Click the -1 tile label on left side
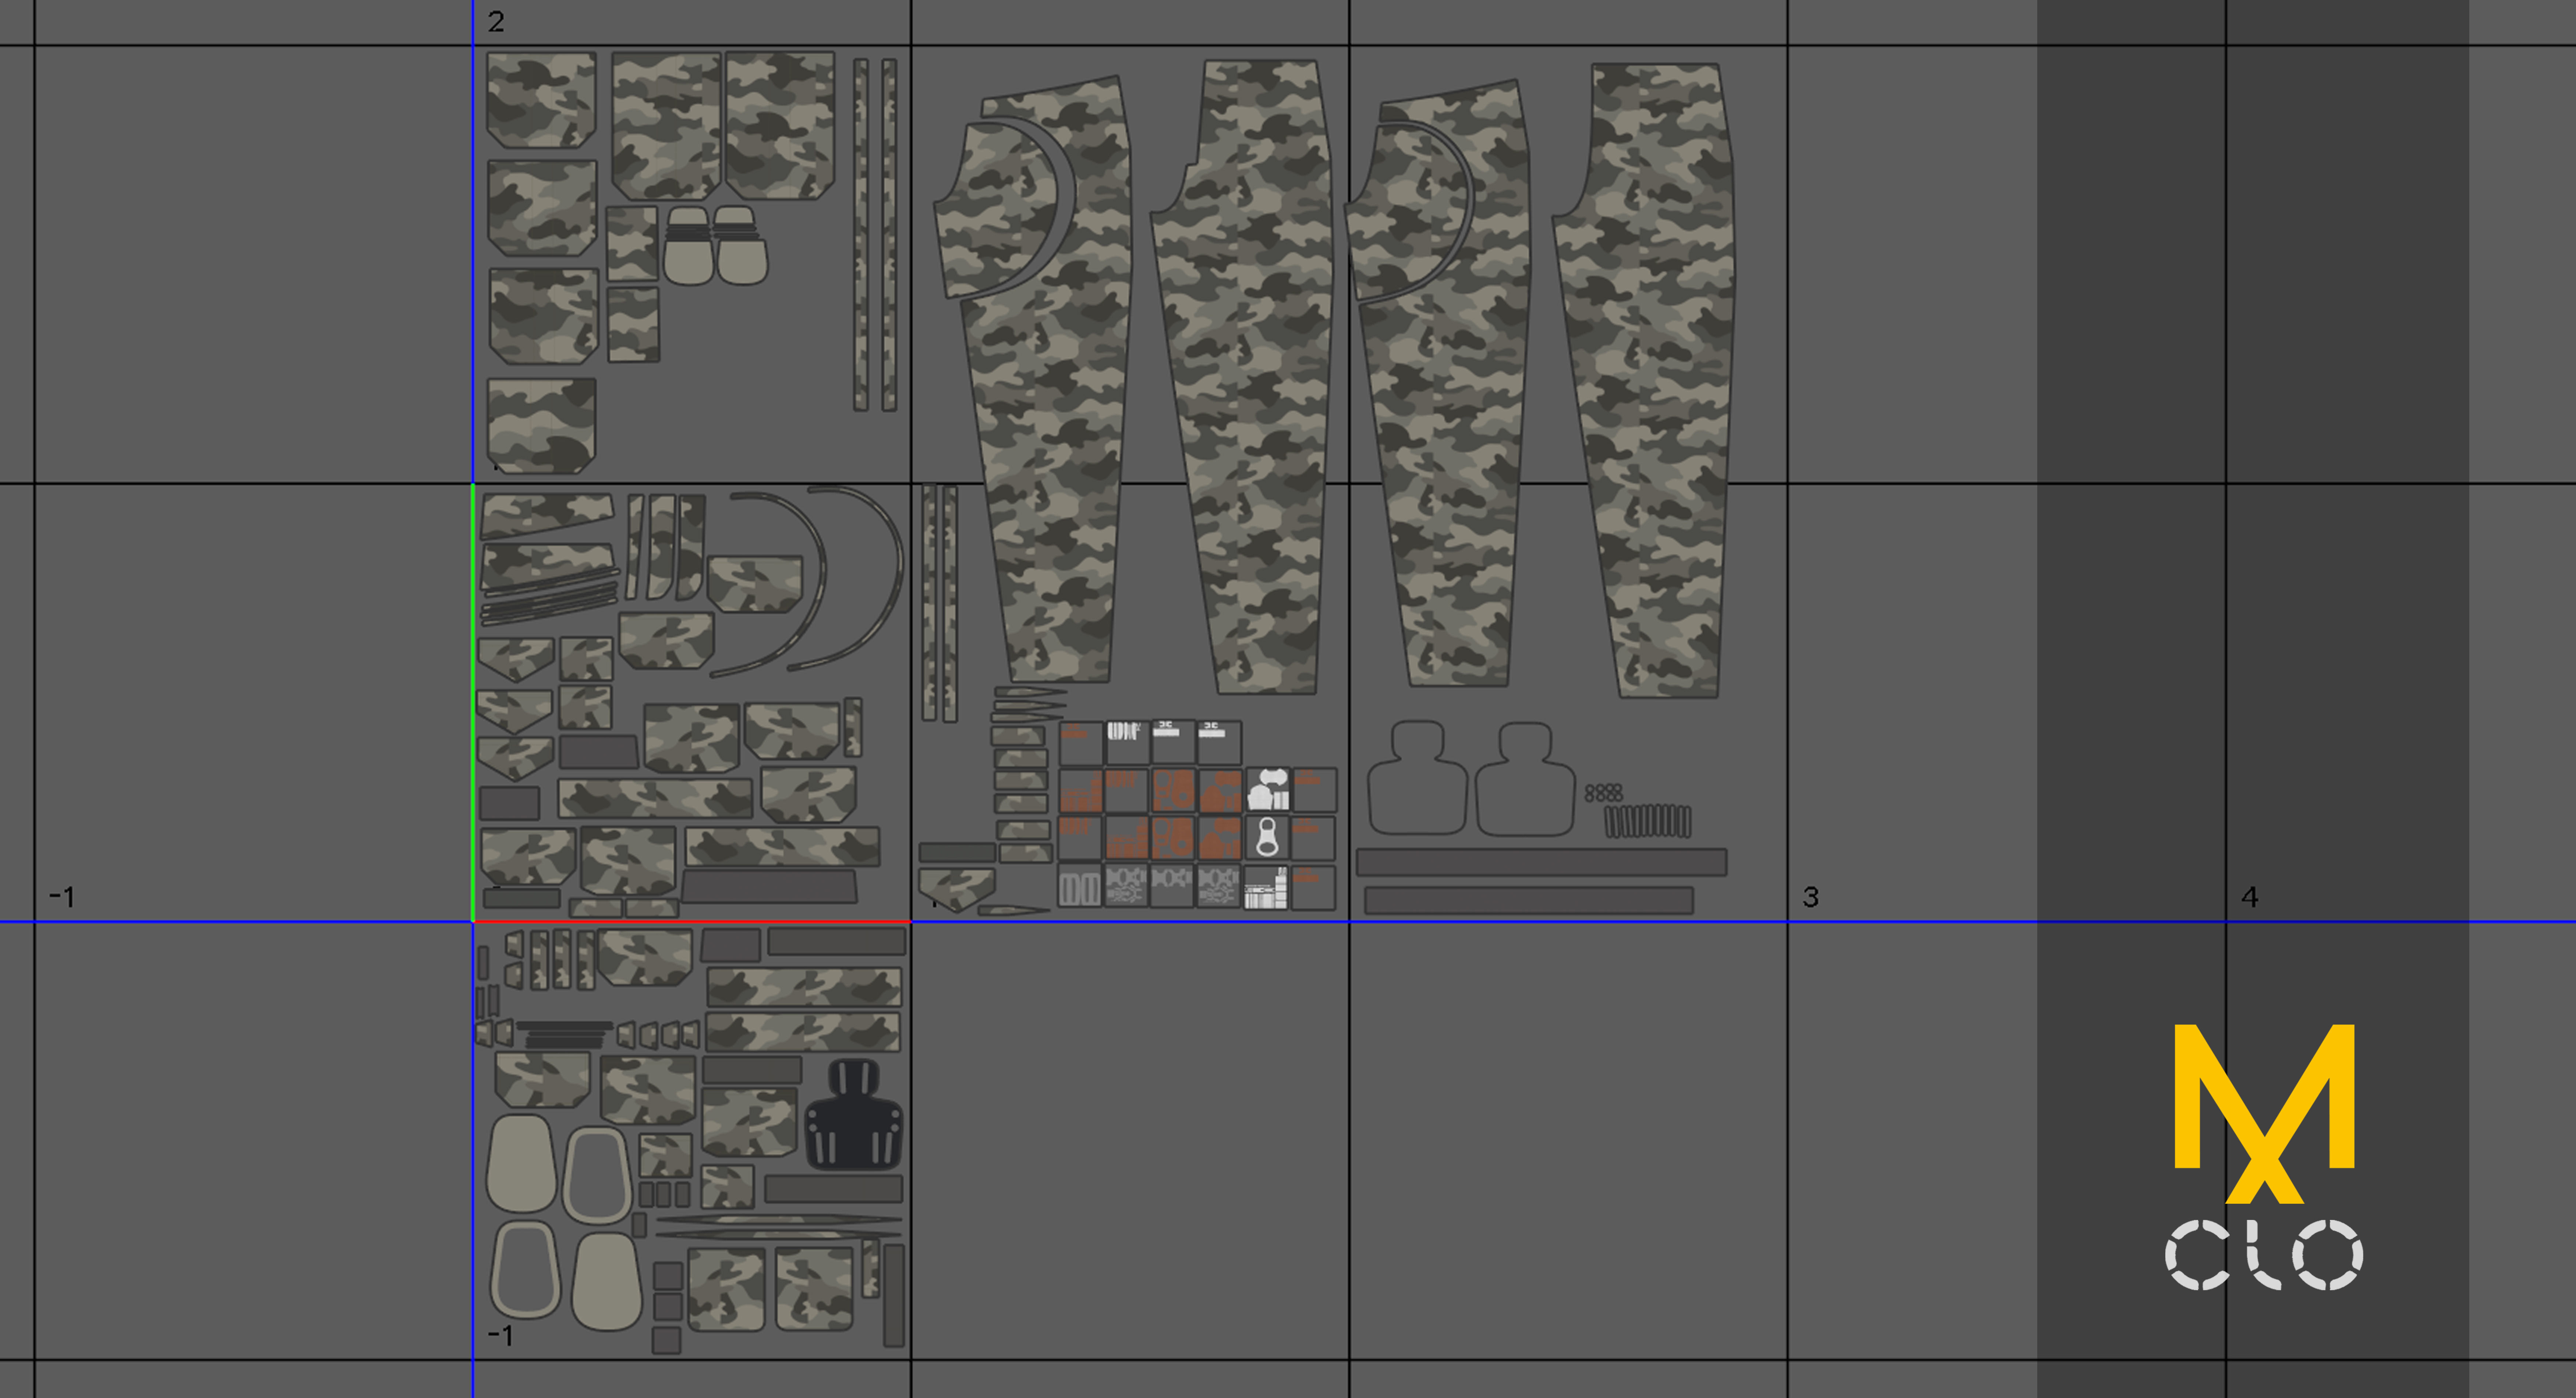This screenshot has width=2576, height=1398. pos(62,897)
